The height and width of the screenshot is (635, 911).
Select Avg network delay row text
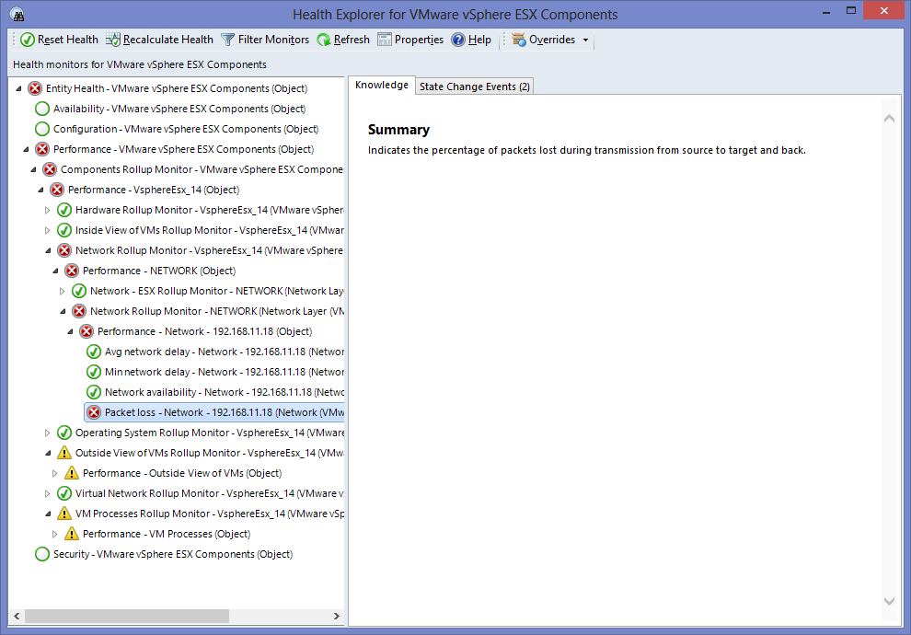click(225, 352)
